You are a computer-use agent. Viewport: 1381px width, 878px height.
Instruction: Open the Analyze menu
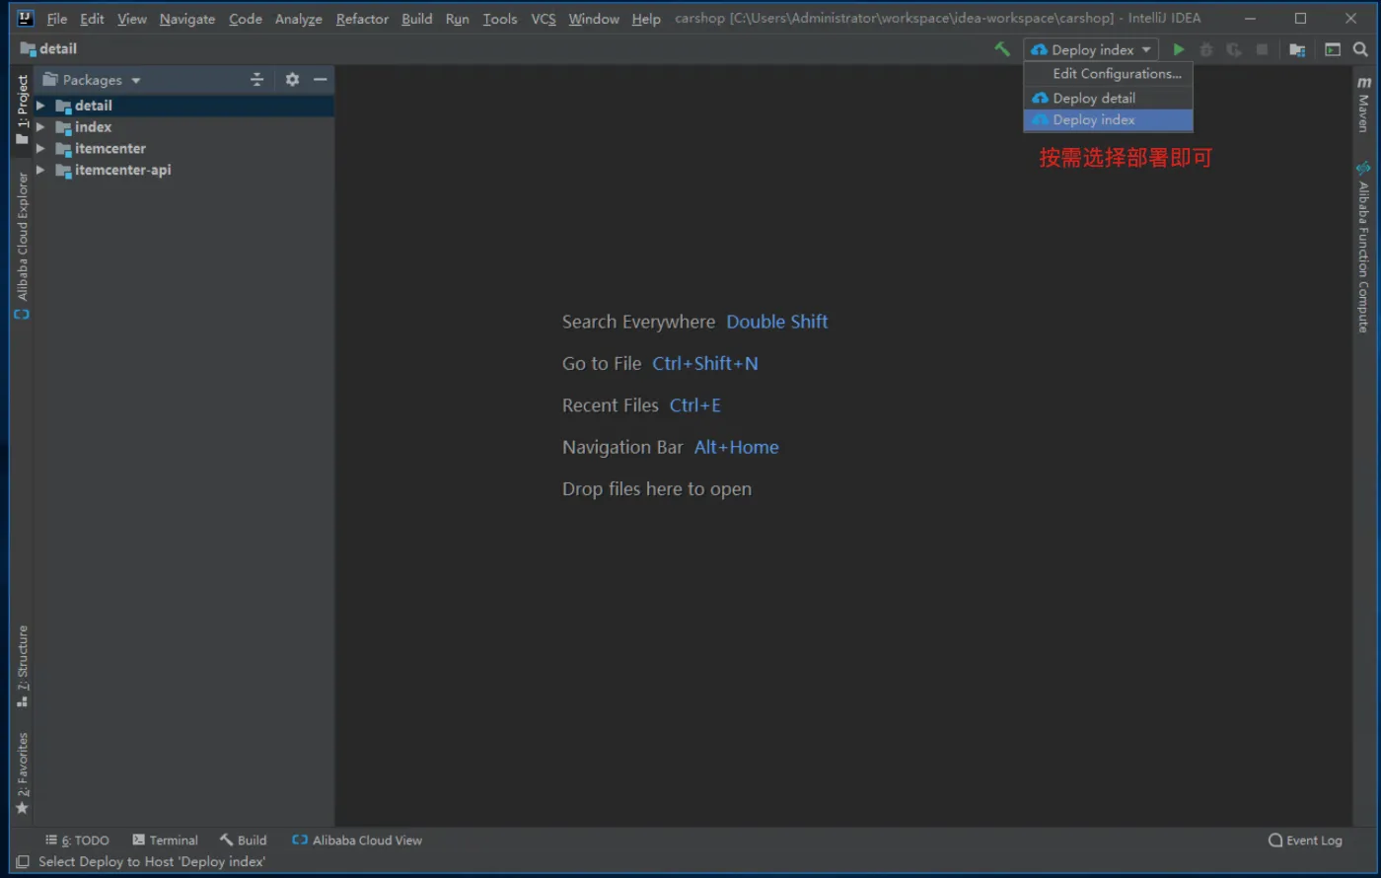[x=299, y=19]
